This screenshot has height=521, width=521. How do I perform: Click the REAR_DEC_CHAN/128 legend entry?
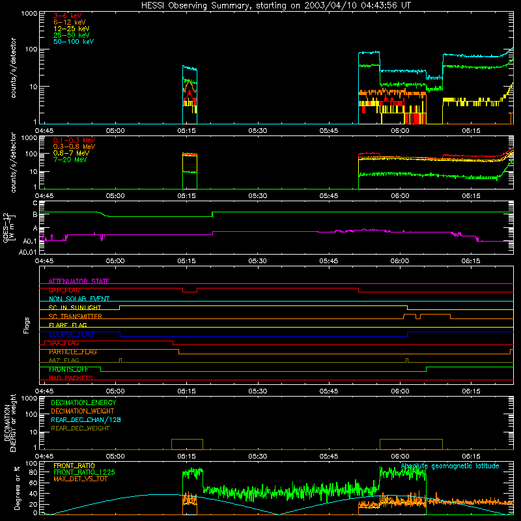[x=86, y=419]
